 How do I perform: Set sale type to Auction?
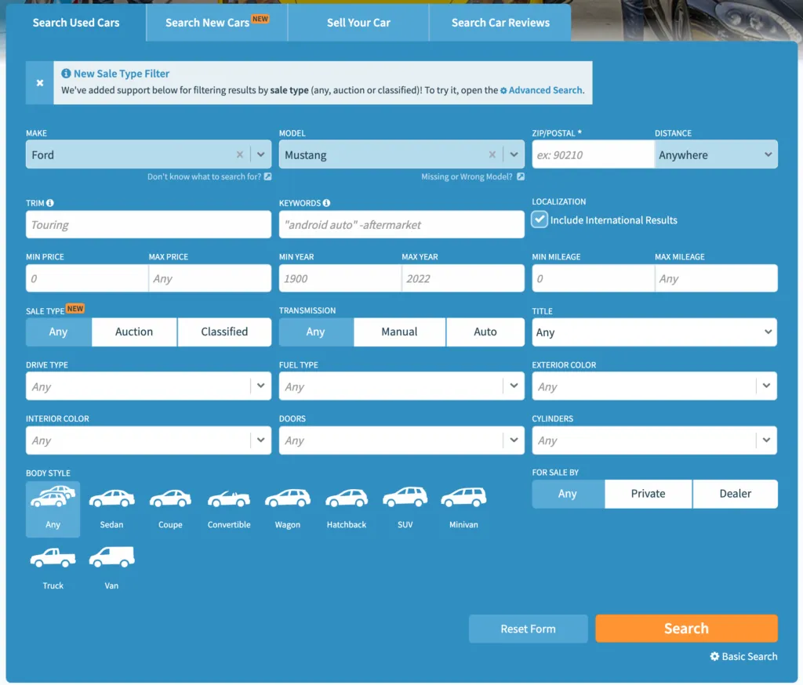pyautogui.click(x=134, y=332)
